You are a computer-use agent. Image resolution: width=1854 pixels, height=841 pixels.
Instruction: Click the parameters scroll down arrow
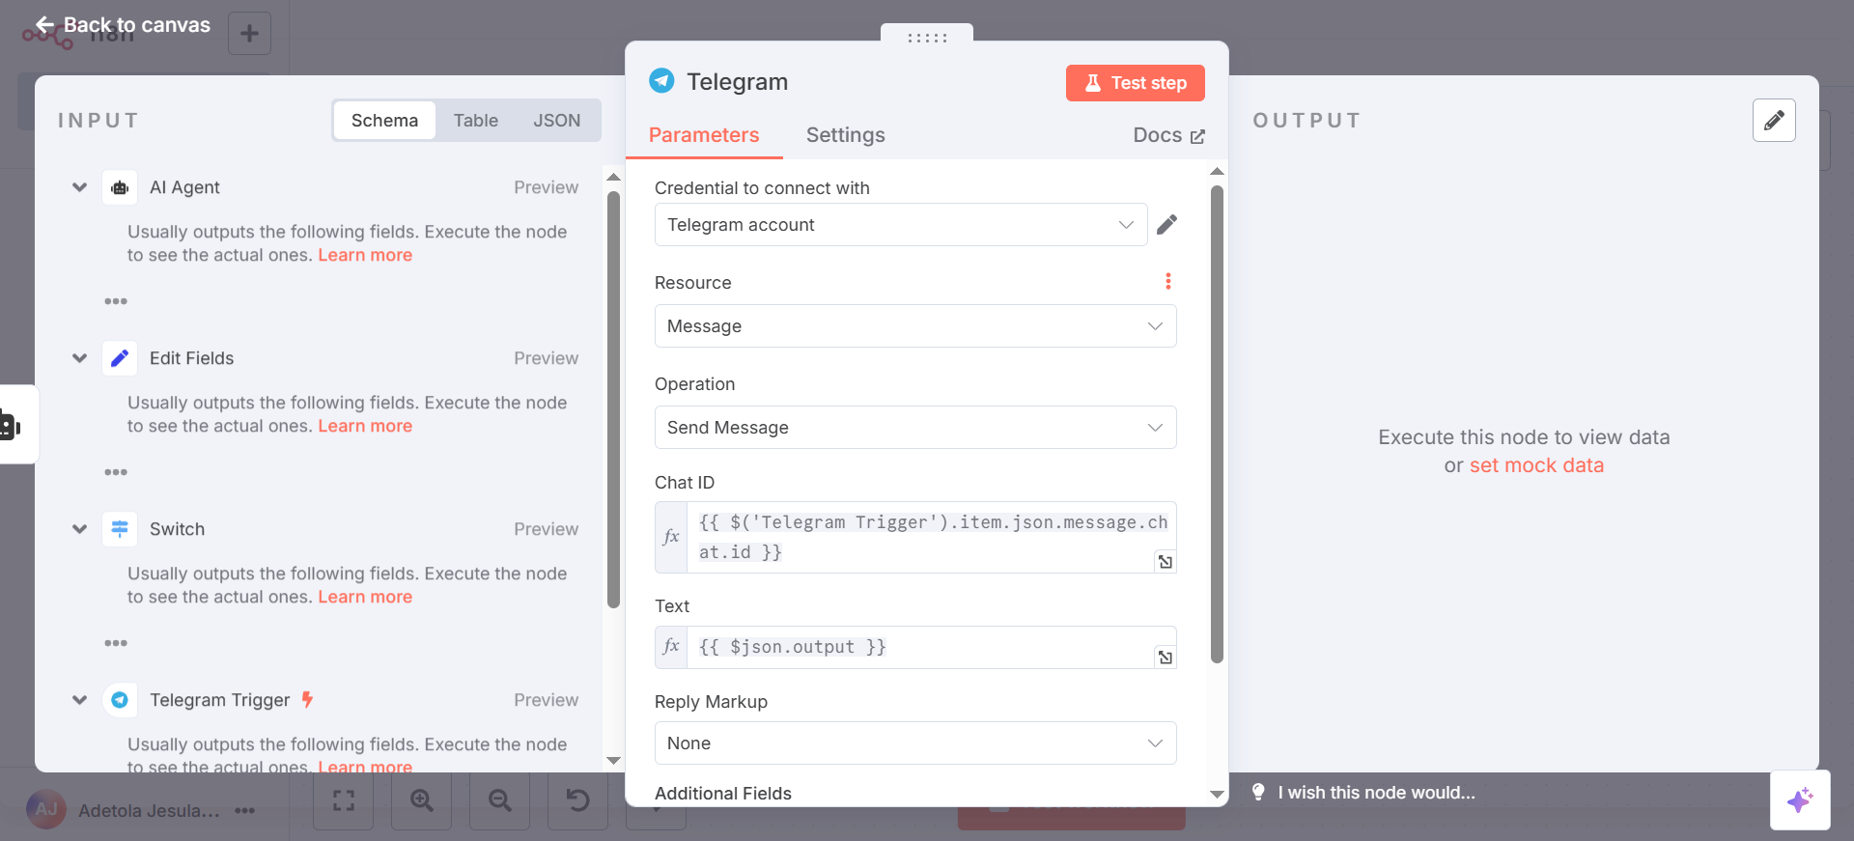(1217, 795)
